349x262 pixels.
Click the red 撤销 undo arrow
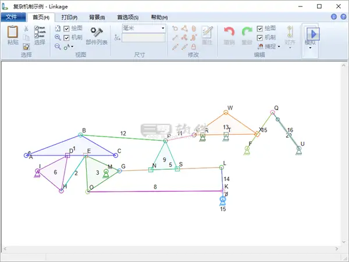pyautogui.click(x=229, y=31)
